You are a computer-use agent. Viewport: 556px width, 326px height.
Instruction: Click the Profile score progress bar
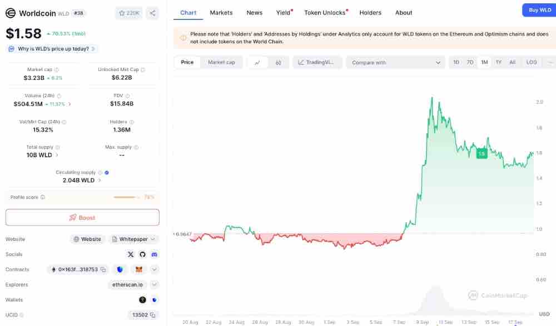(126, 197)
